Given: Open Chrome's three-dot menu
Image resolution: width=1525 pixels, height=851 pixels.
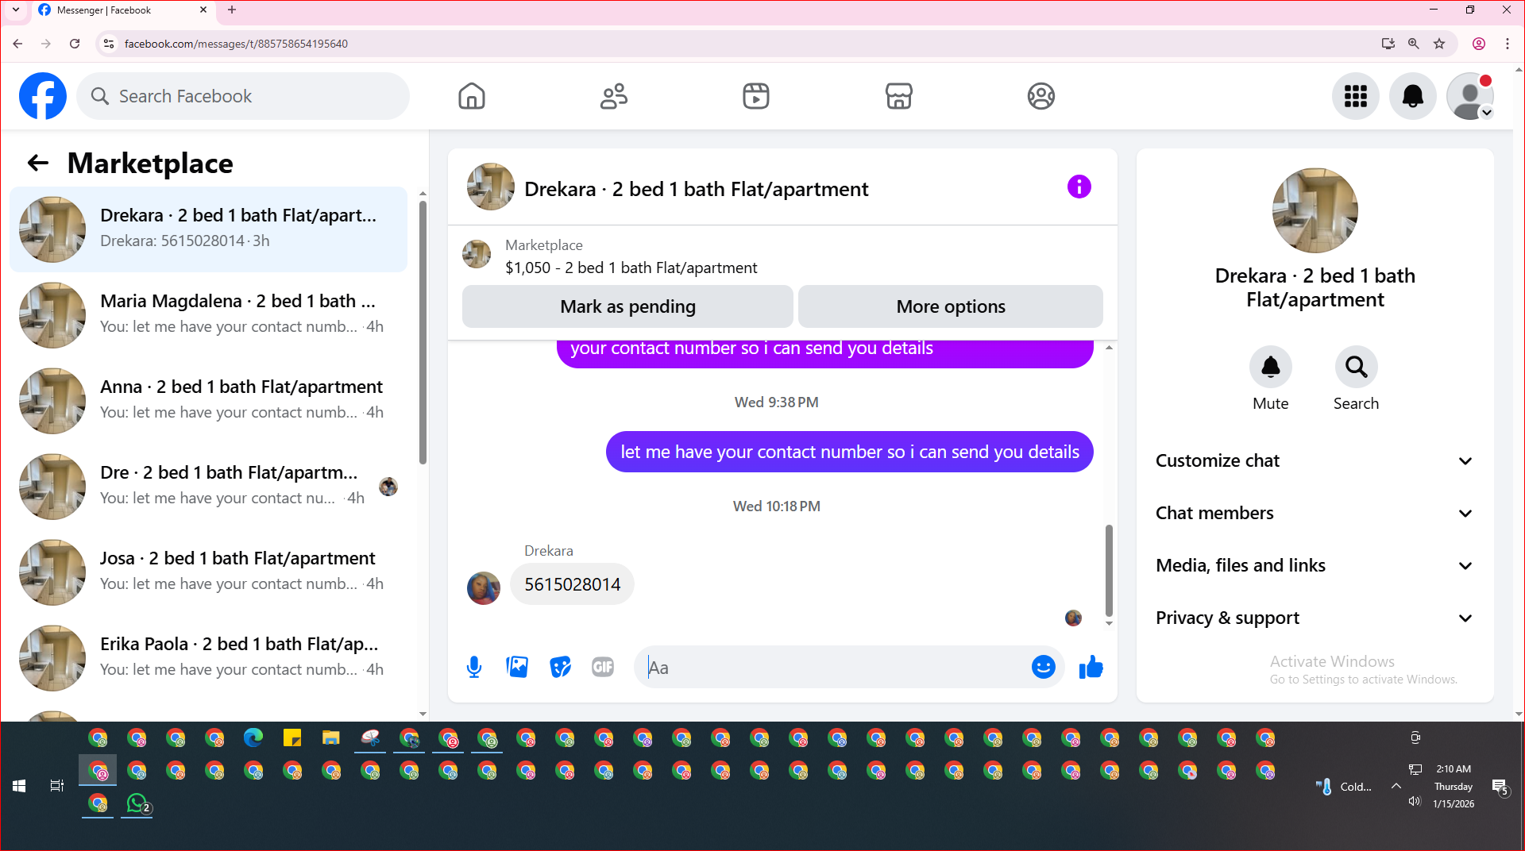Looking at the screenshot, I should [1508, 44].
